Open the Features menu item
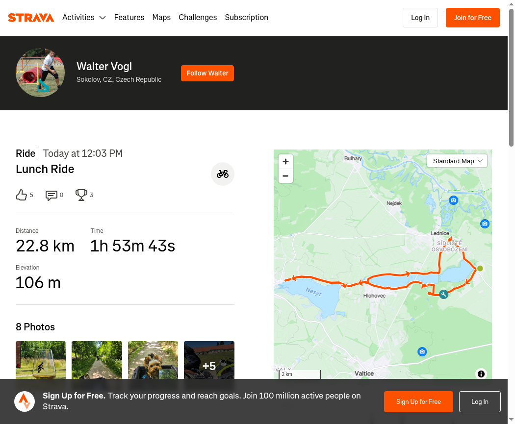This screenshot has width=515, height=424. tap(129, 17)
